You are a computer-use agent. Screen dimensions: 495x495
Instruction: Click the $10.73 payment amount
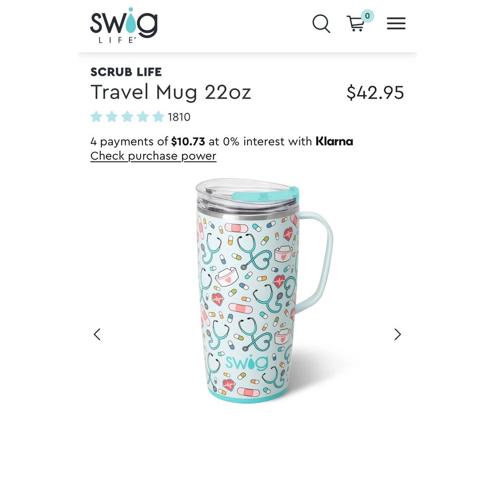[x=188, y=141]
